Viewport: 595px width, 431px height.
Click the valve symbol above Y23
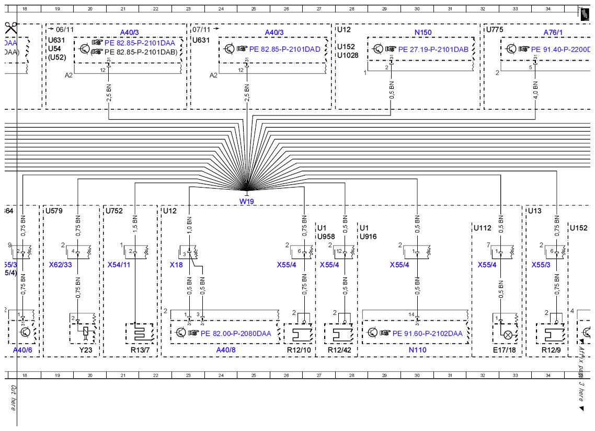pos(86,333)
